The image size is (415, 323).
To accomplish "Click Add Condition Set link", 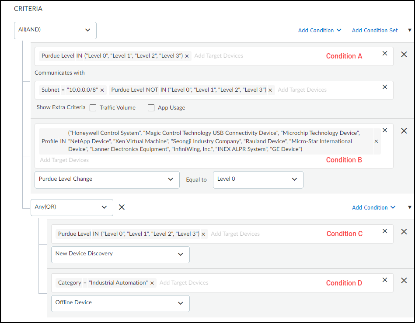I will 375,30.
